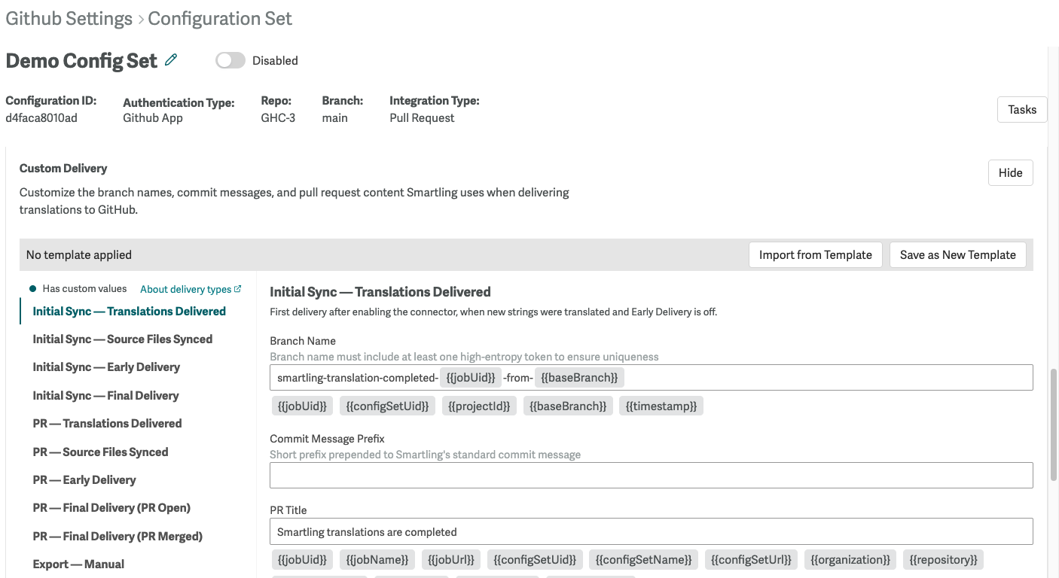This screenshot has height=578, width=1059.
Task: Hide the Custom Delivery section
Action: [1010, 172]
